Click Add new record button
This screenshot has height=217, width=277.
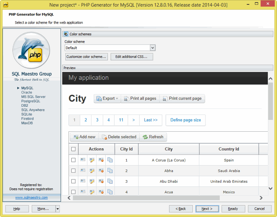click(x=84, y=137)
